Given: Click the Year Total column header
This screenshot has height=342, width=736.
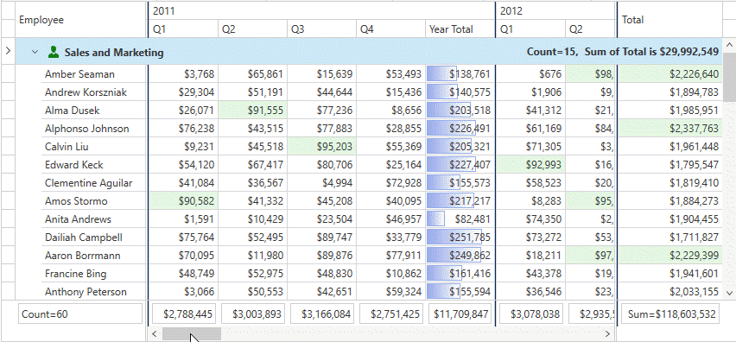Looking at the screenshot, I should click(460, 29).
